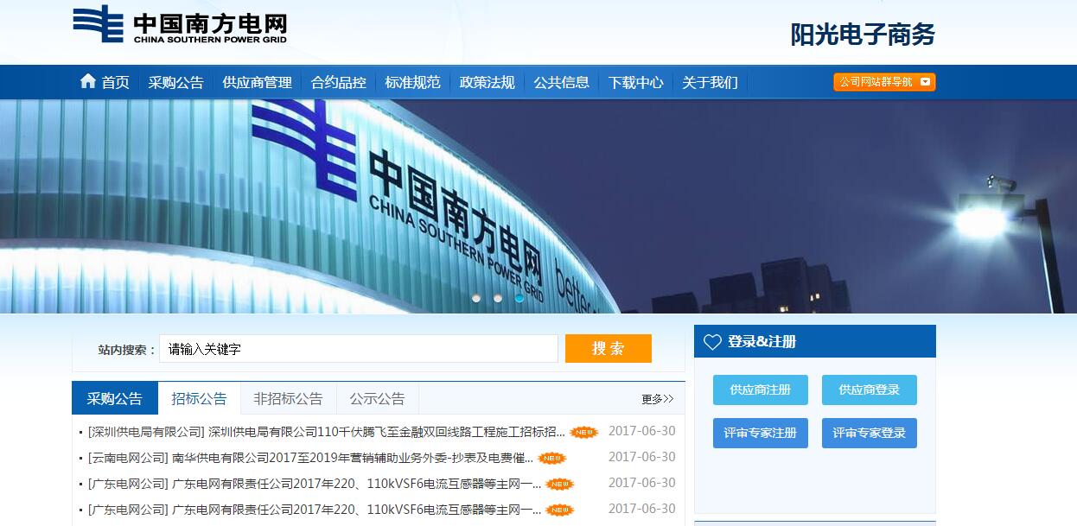Click the 供应商注册 registration button
The image size is (1077, 526).
click(759, 390)
